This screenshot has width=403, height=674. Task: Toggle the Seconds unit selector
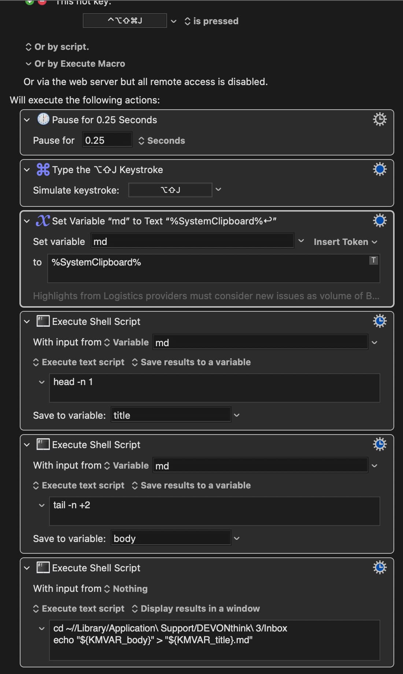[162, 141]
